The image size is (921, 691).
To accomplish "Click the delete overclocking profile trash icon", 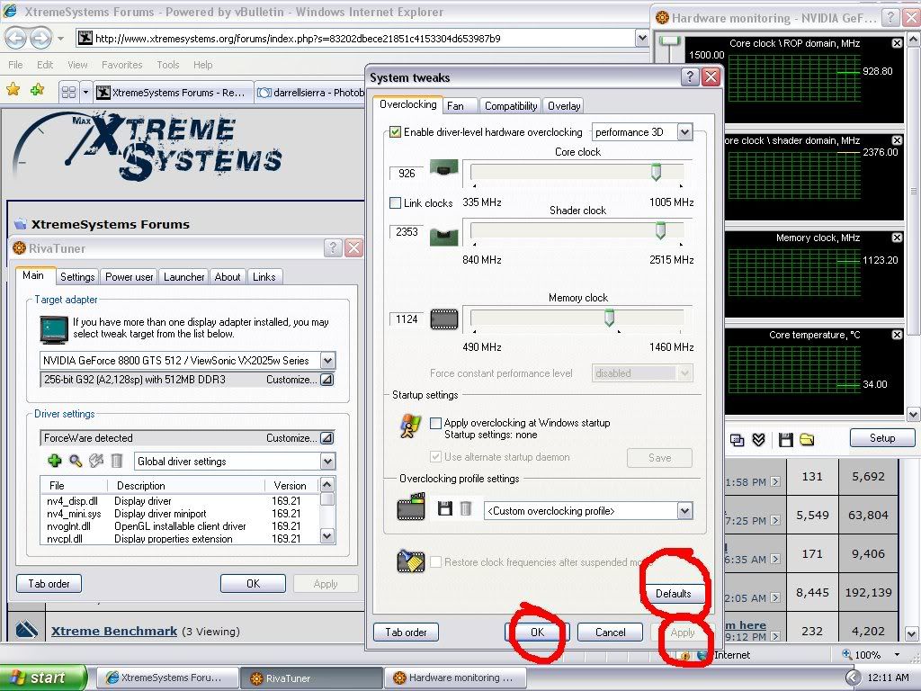I will 465,509.
